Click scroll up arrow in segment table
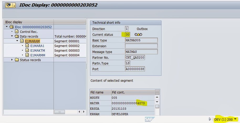This screenshot has height=123, width=240. click(157, 97)
